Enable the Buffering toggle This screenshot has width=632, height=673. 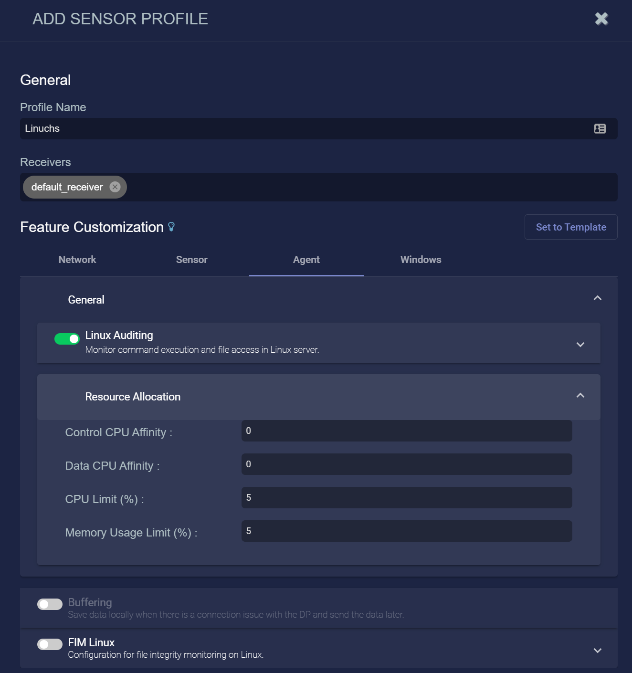tap(50, 604)
